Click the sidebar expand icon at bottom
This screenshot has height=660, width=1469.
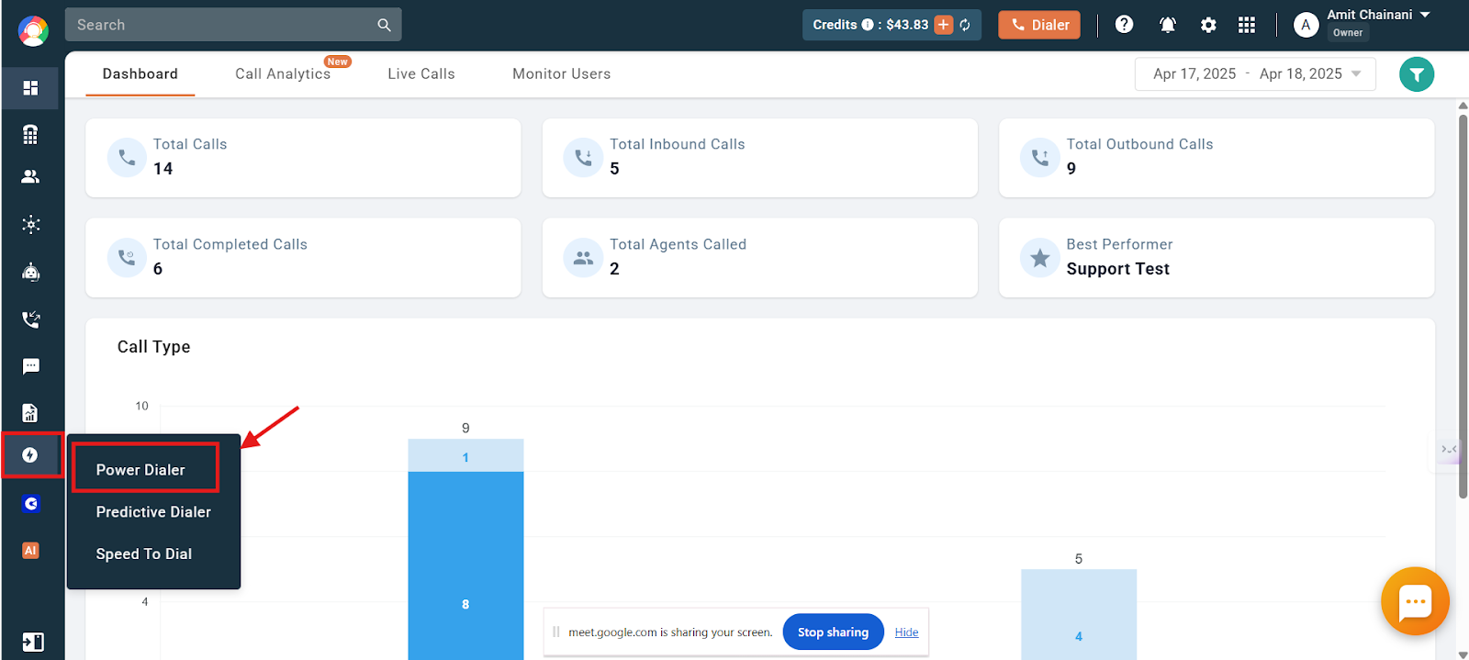click(x=32, y=642)
